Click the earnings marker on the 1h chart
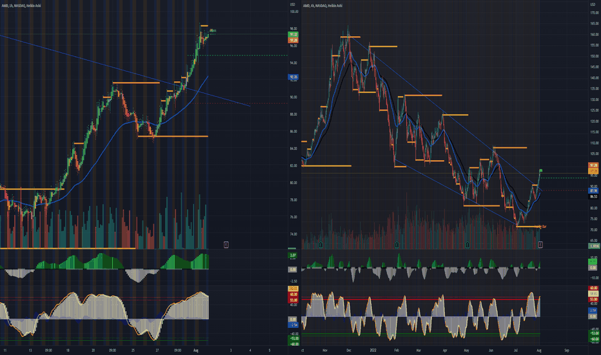This screenshot has width=601, height=355. click(226, 245)
